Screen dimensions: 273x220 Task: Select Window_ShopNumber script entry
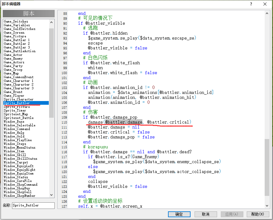(19, 196)
